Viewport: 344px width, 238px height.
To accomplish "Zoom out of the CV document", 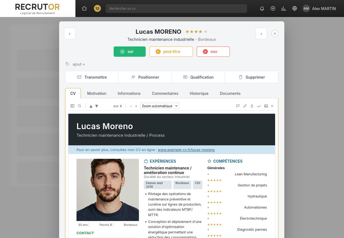I will pos(131,106).
